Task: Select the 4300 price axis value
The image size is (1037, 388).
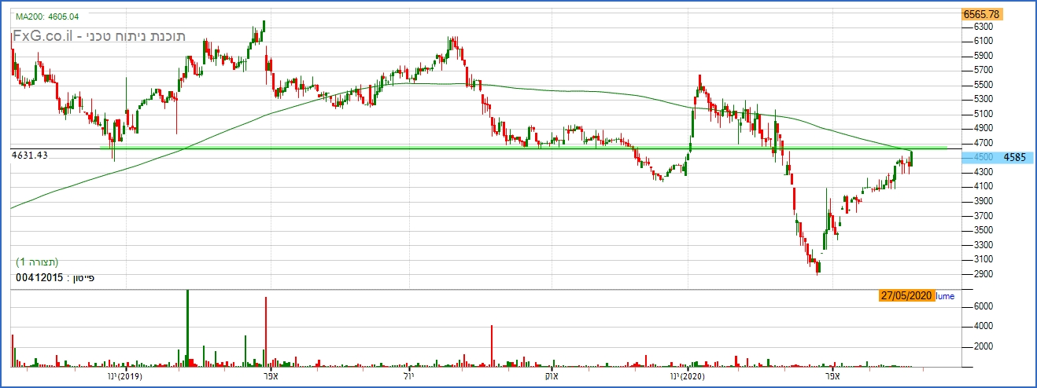Action: tap(984, 172)
